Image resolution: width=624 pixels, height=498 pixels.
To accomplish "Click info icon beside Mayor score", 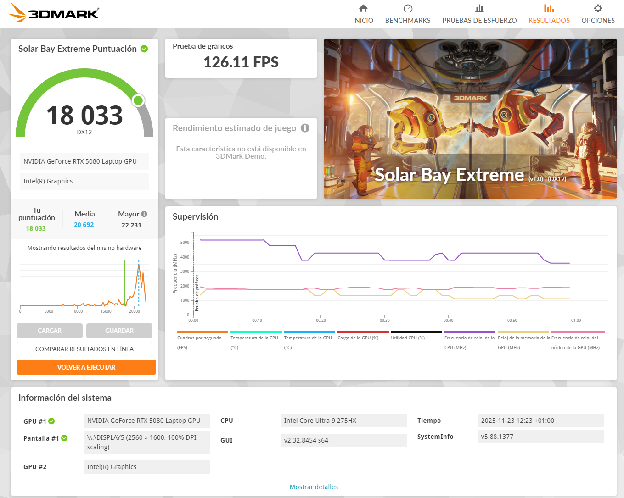I will pyautogui.click(x=144, y=214).
